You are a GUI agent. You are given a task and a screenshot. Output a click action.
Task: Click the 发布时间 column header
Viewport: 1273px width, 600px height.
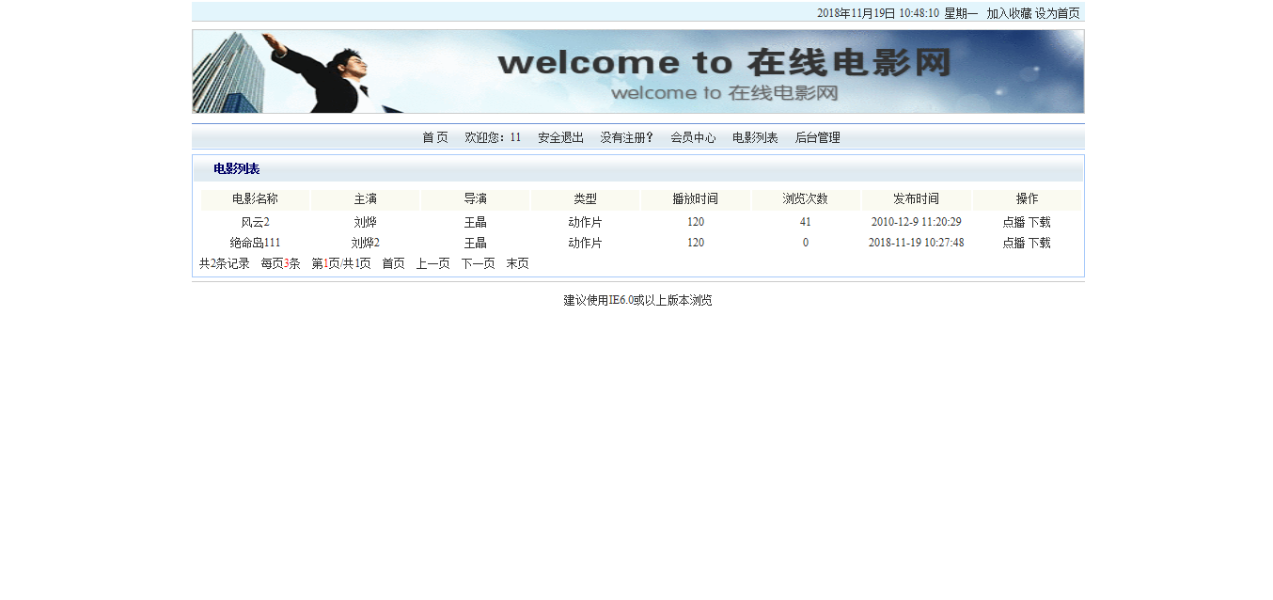point(917,199)
